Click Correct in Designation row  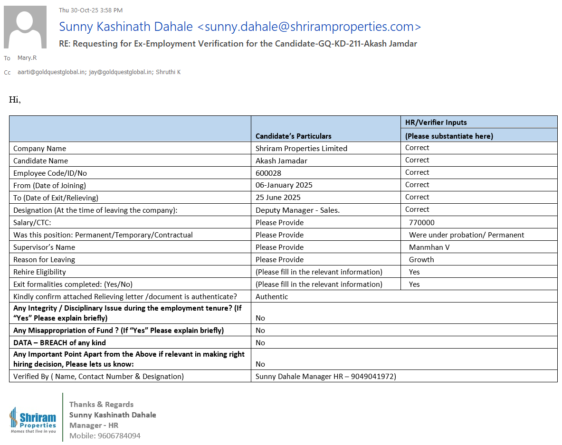[417, 209]
